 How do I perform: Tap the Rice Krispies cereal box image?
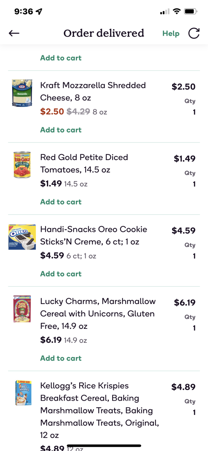pyautogui.click(x=23, y=393)
